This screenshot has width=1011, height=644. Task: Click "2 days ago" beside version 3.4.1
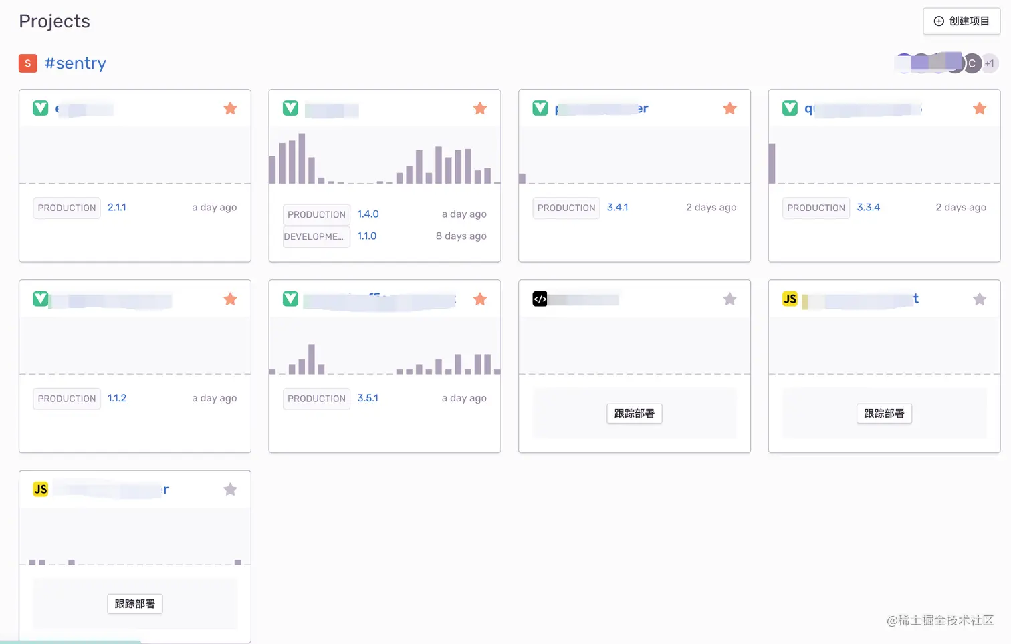[711, 208]
